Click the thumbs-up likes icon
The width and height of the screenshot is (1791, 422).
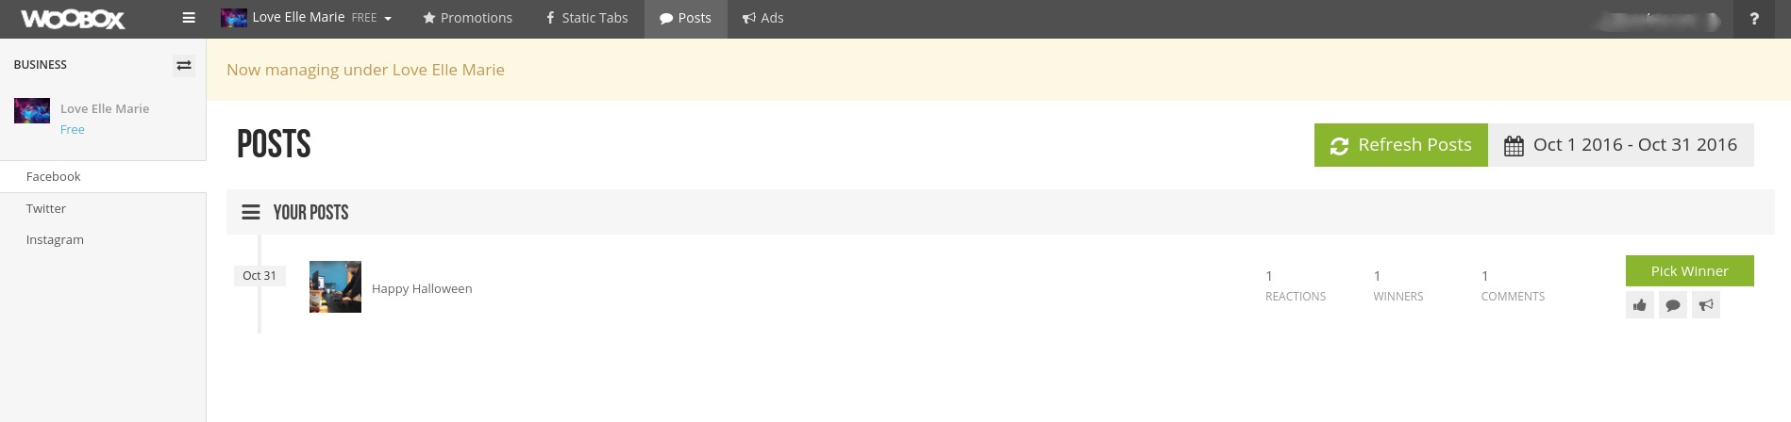[1640, 305]
